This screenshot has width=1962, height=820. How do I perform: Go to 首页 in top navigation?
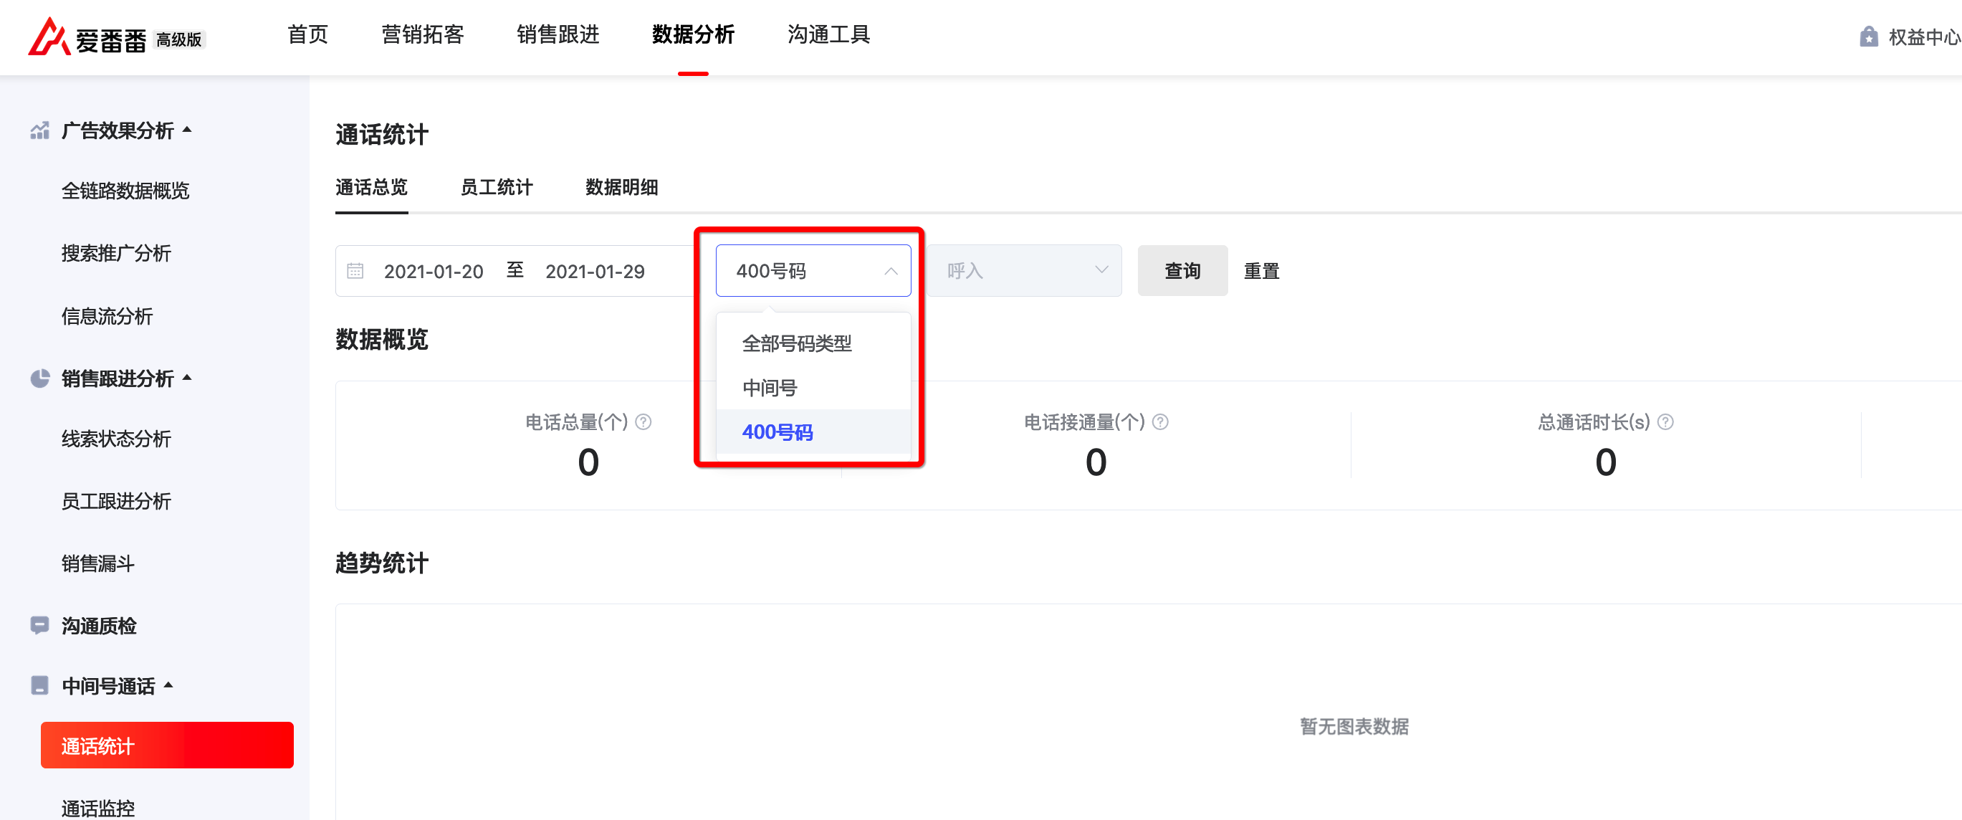pyautogui.click(x=307, y=35)
